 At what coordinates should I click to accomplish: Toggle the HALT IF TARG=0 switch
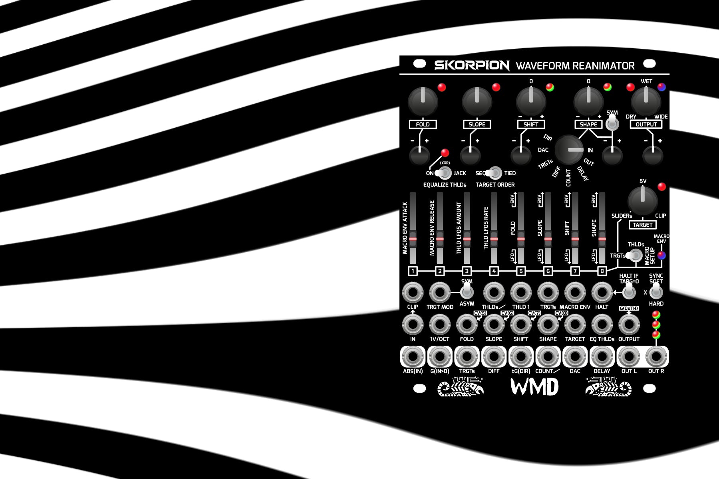coord(629,291)
